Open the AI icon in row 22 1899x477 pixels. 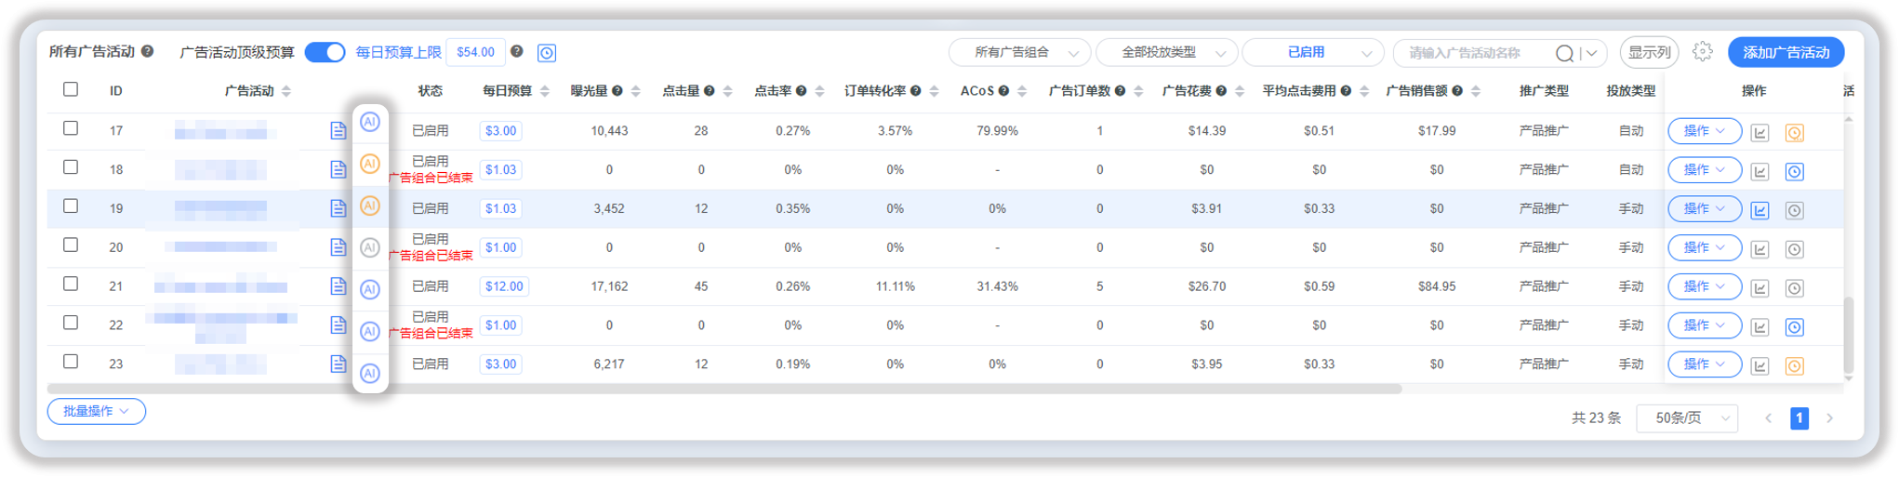tap(370, 331)
